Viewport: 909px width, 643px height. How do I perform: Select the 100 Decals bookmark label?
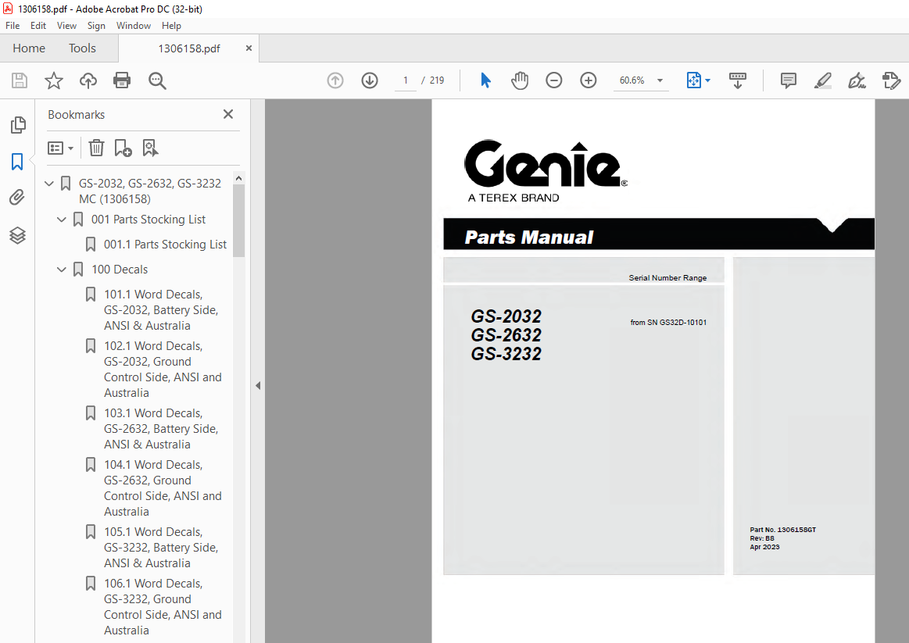coord(120,270)
